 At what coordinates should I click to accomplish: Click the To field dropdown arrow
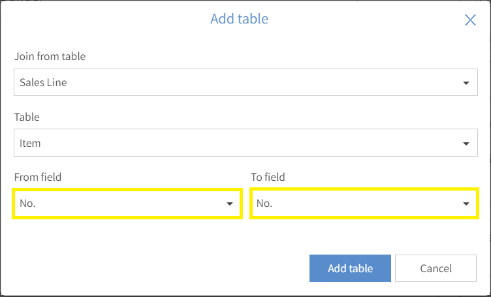[x=466, y=204]
